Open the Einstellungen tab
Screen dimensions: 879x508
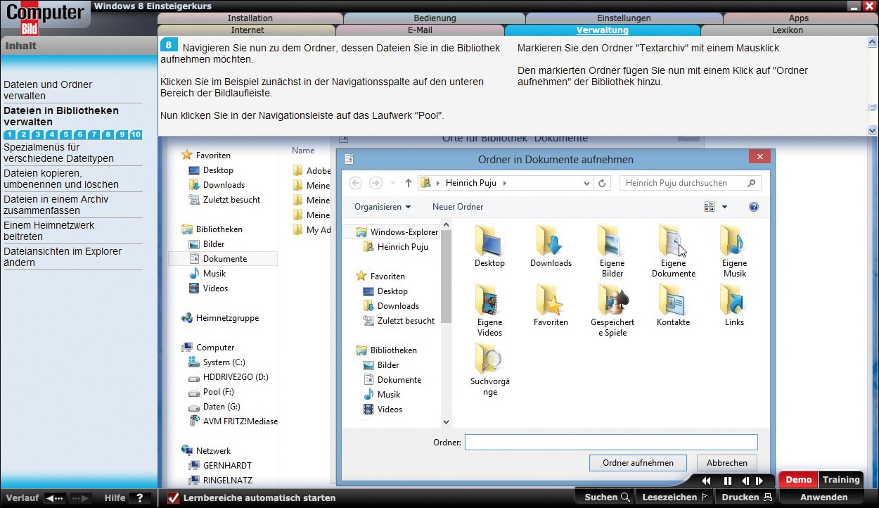[x=624, y=18]
